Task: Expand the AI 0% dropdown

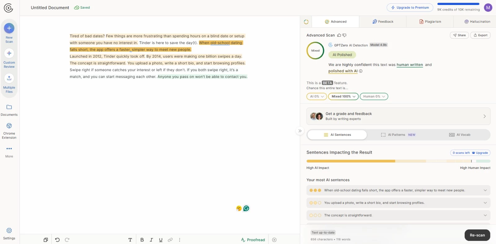Action: tap(317, 96)
